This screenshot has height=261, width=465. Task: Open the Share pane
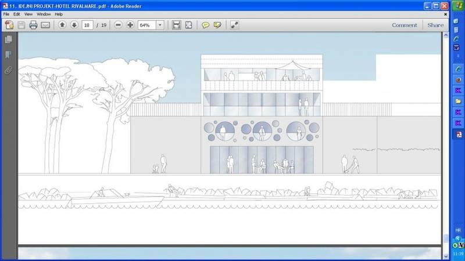[x=435, y=25]
